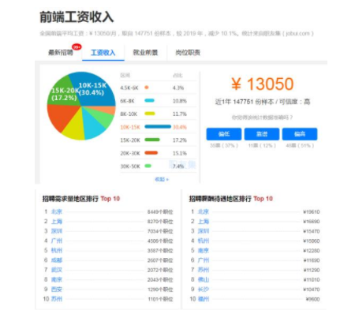Select the highlighted 10K-15K range label

130,127
